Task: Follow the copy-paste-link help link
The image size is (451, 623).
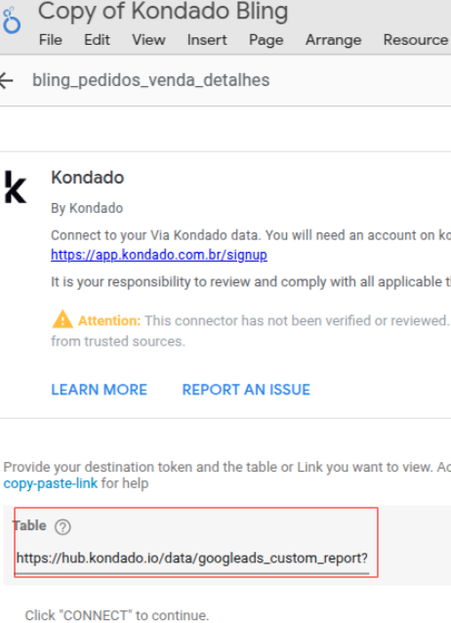Action: (x=51, y=483)
